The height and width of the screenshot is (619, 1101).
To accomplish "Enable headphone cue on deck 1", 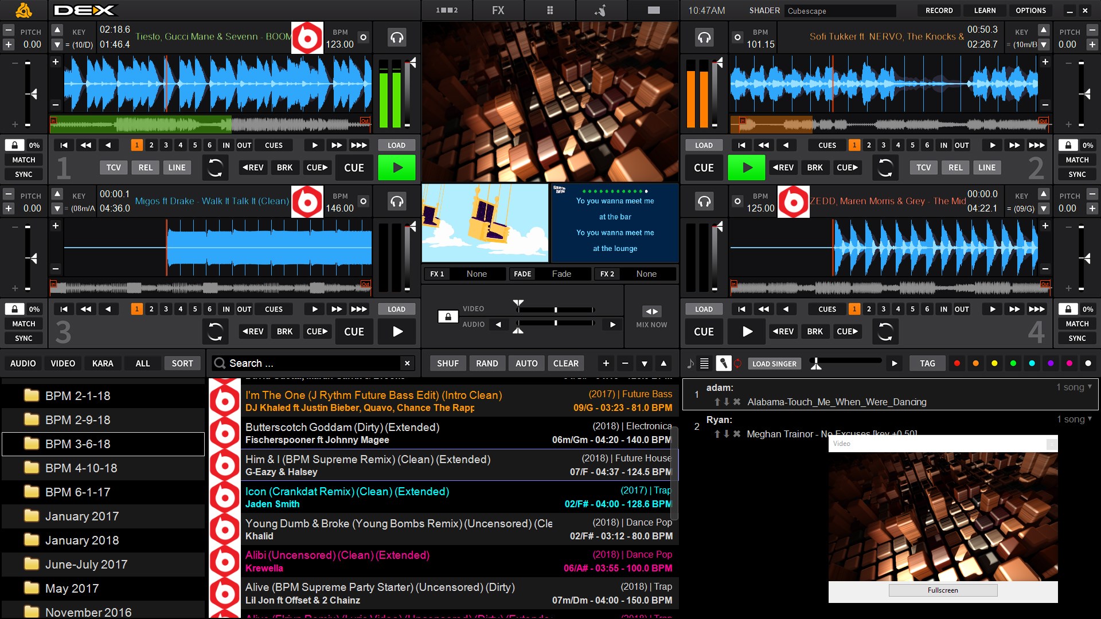I will click(397, 37).
